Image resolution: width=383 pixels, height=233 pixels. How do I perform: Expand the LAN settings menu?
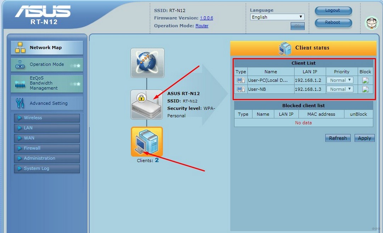click(x=47, y=128)
